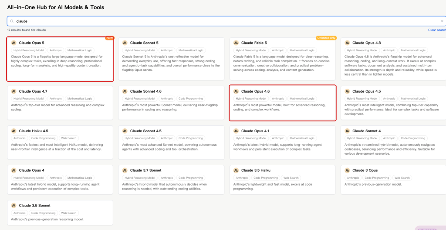Image resolution: width=446 pixels, height=230 pixels.
Task: Click the Claude 3 Opus Anthropic logo icon
Action: [347, 170]
